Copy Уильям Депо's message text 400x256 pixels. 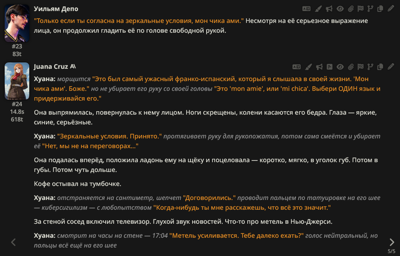[x=380, y=8]
